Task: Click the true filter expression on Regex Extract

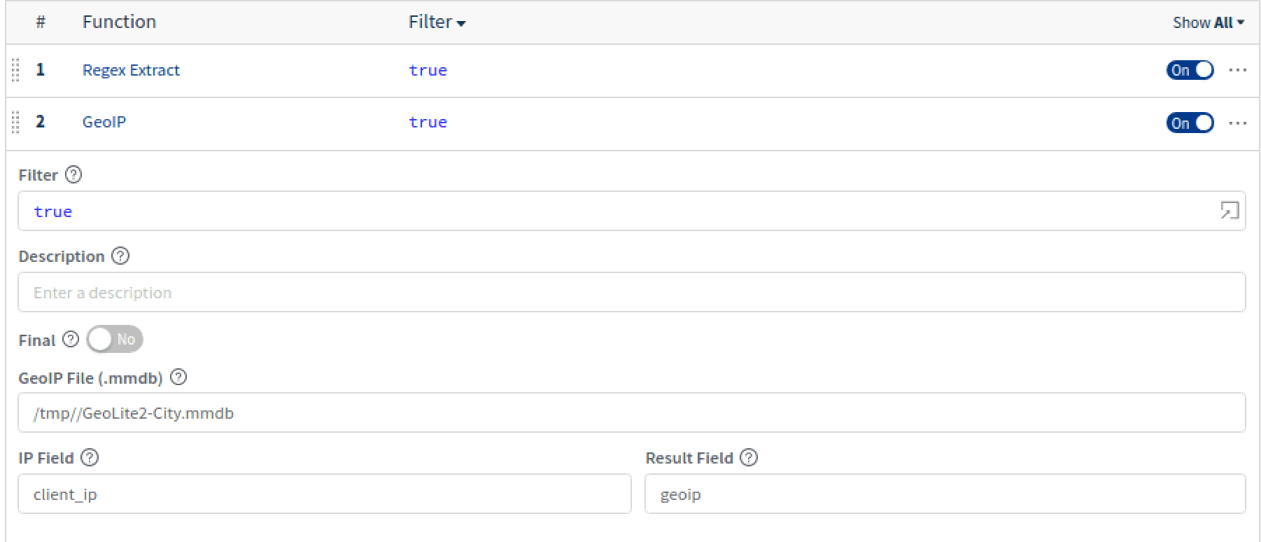Action: (428, 70)
